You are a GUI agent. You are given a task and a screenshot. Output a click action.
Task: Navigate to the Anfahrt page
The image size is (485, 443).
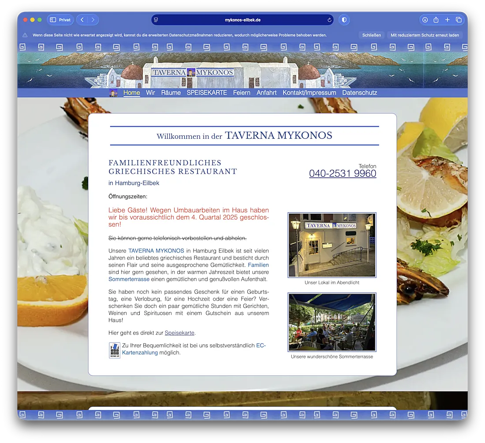coord(266,93)
